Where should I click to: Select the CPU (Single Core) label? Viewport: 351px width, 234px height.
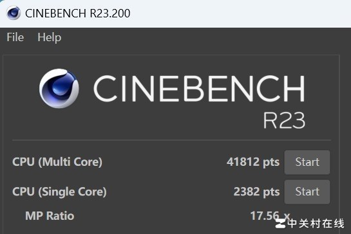pos(59,192)
